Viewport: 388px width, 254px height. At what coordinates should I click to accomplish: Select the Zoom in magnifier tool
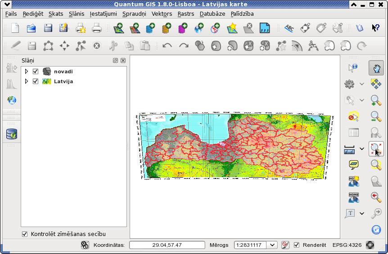tap(376, 101)
